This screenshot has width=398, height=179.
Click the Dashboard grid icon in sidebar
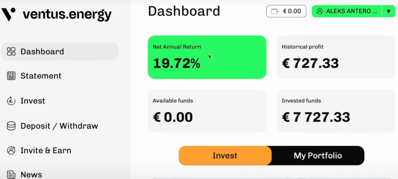tap(11, 51)
